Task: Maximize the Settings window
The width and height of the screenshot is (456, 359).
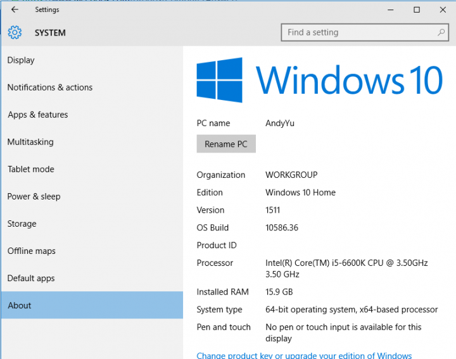Action: coord(417,9)
